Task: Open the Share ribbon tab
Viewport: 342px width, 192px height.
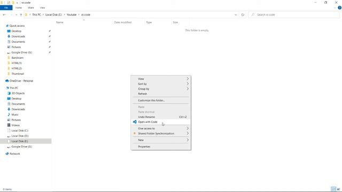Action: pyautogui.click(x=31, y=7)
